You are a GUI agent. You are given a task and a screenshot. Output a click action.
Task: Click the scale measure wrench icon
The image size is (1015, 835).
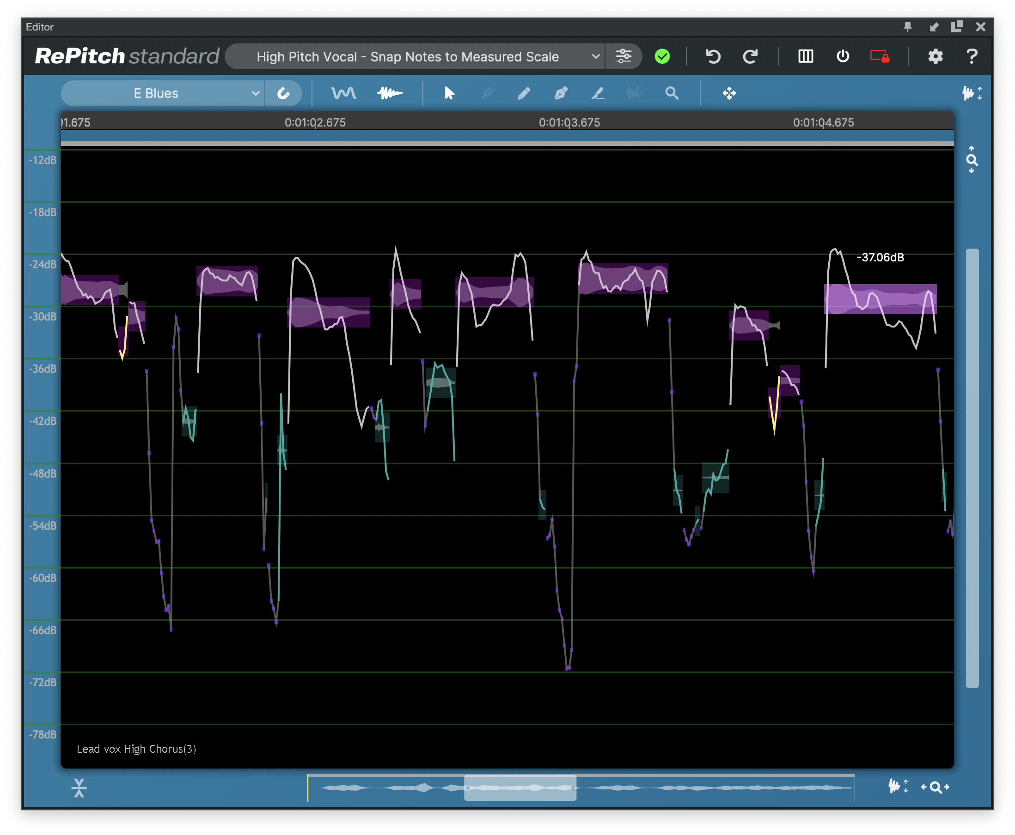pyautogui.click(x=283, y=93)
